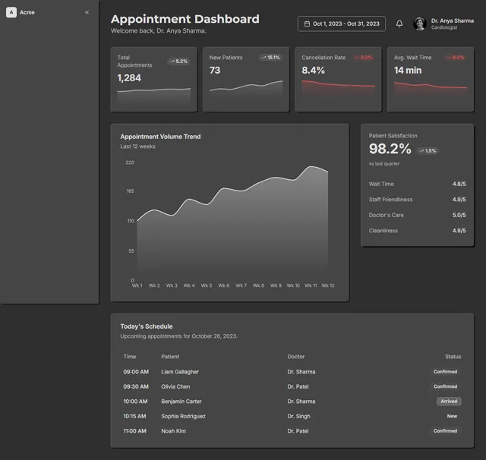Open Olivia Chen's appointment
The width and height of the screenshot is (486, 460).
click(292, 386)
